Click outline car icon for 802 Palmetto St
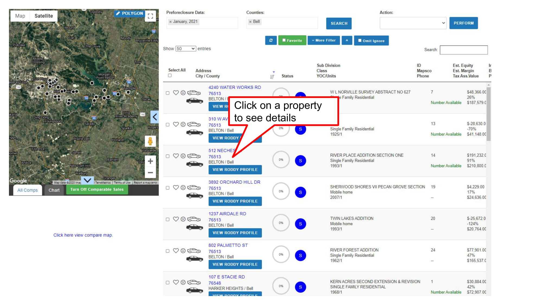The image size is (542, 305). [194, 251]
